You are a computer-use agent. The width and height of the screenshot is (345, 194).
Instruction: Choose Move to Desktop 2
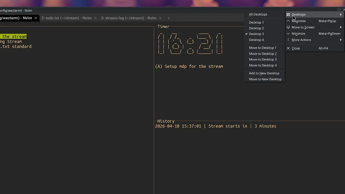tap(264, 54)
